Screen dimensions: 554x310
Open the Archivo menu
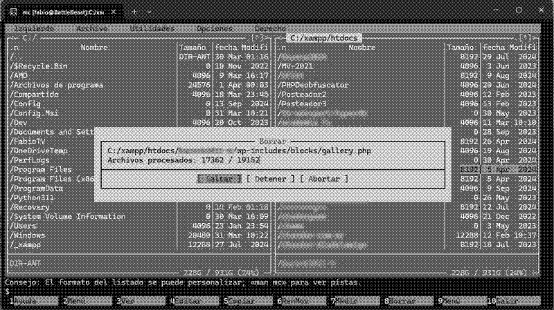[92, 28]
